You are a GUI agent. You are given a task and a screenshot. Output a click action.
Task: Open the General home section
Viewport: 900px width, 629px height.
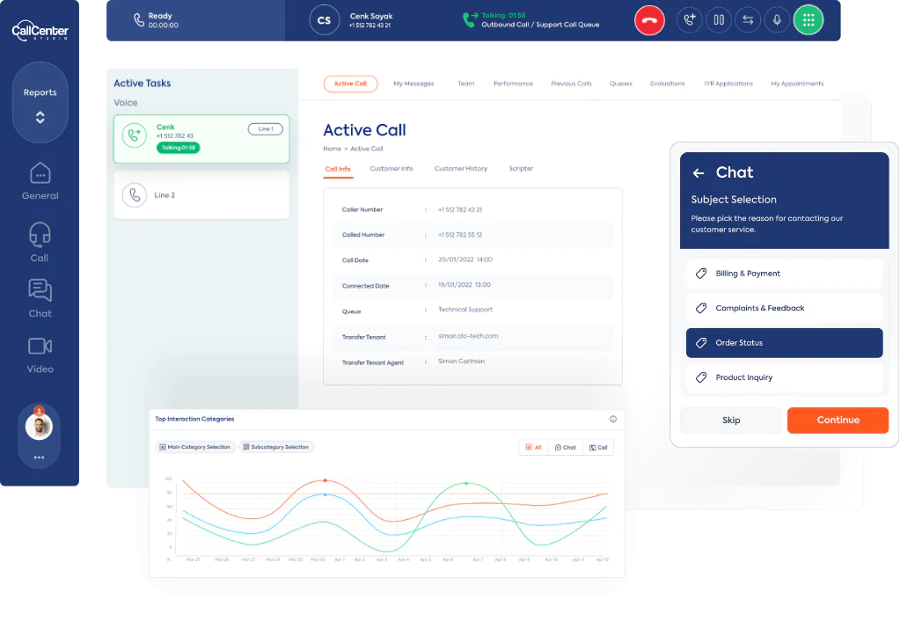(40, 180)
